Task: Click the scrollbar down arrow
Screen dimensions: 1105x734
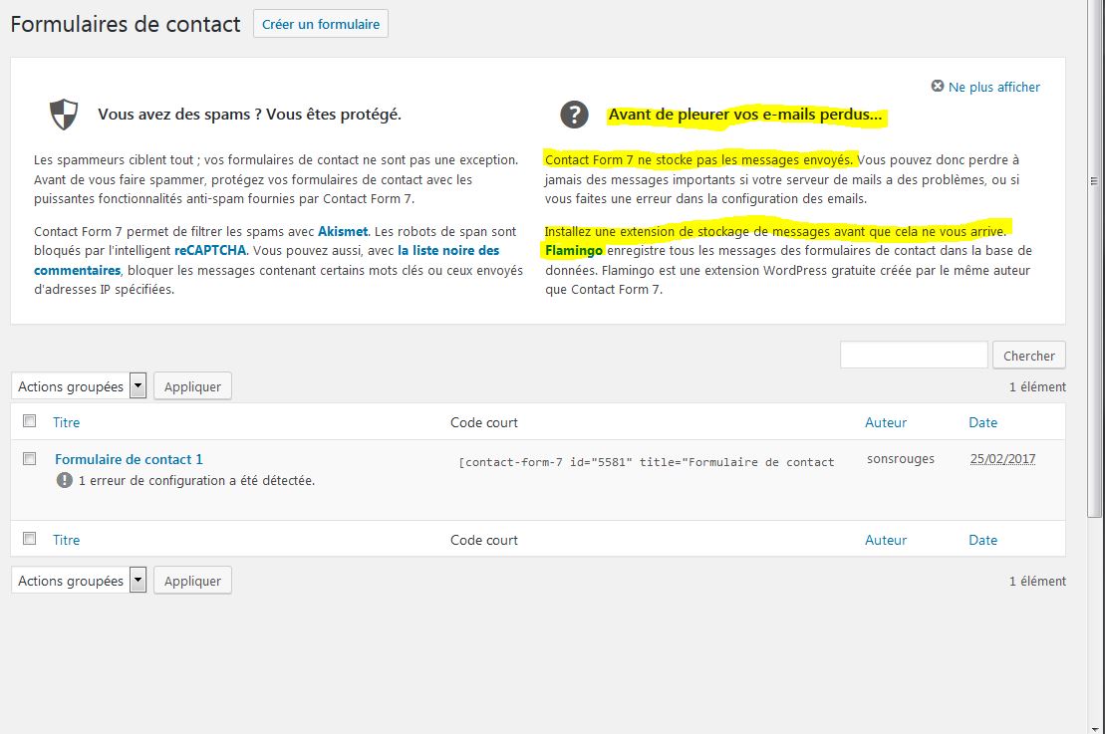Action: pyautogui.click(x=1094, y=728)
